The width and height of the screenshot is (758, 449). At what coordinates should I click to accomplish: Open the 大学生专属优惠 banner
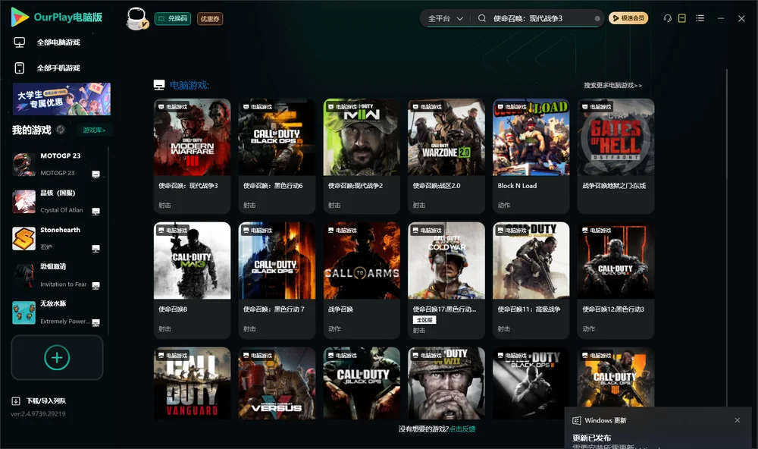62,99
